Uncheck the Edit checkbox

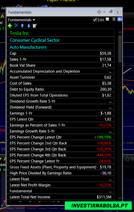pos(95,20)
